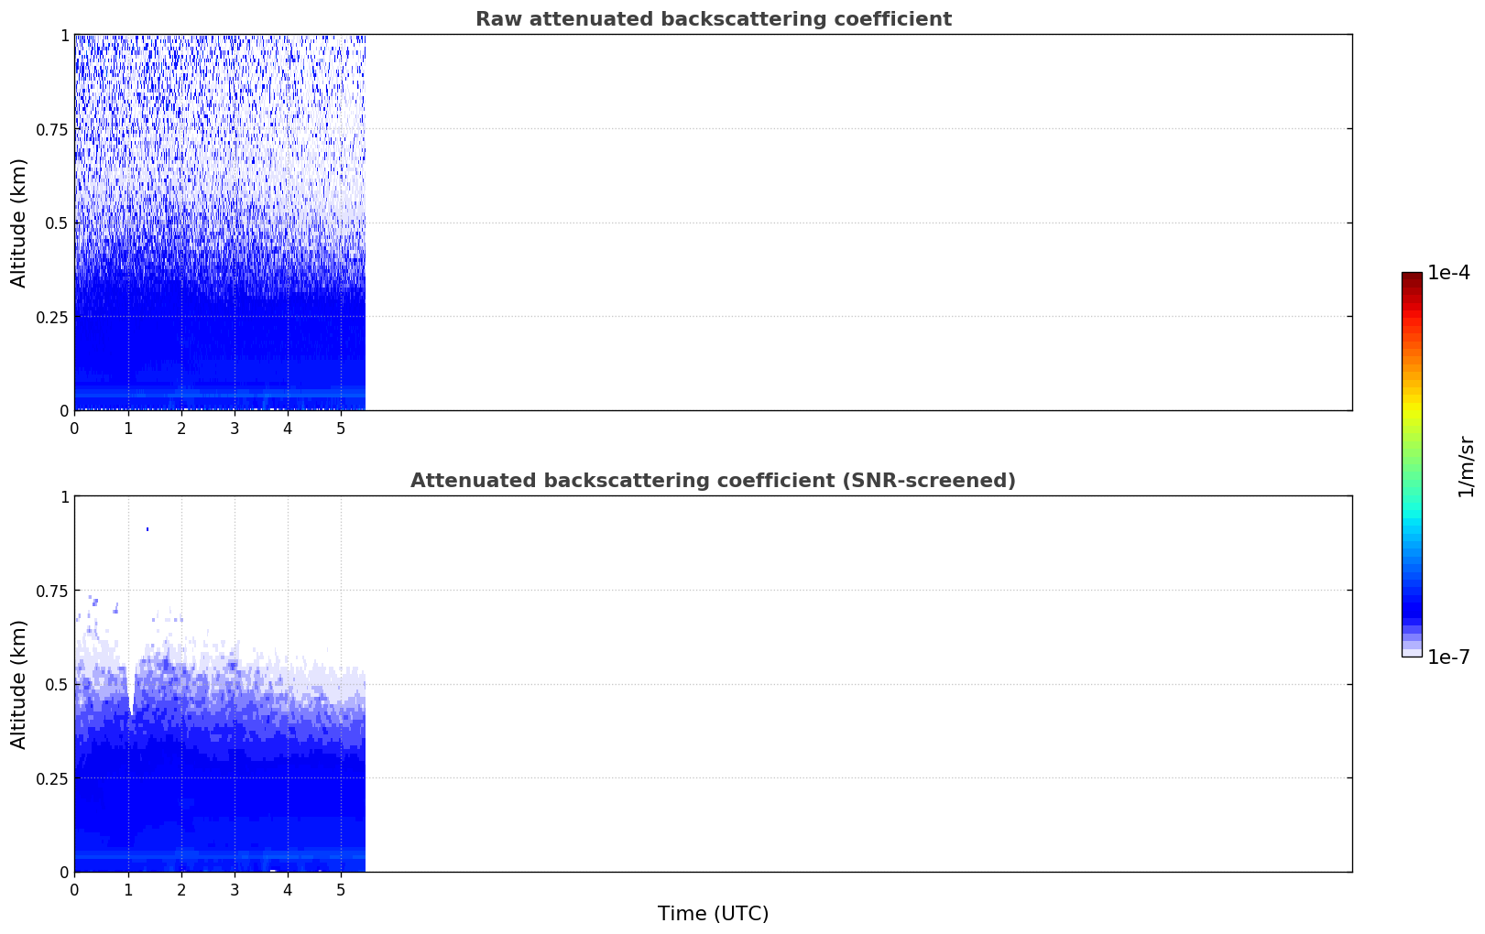Click the "3" time tick on raw plot
The height and width of the screenshot is (934, 1485).
click(x=235, y=428)
